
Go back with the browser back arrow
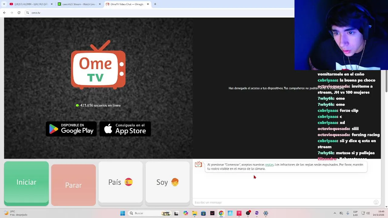pos(5,13)
